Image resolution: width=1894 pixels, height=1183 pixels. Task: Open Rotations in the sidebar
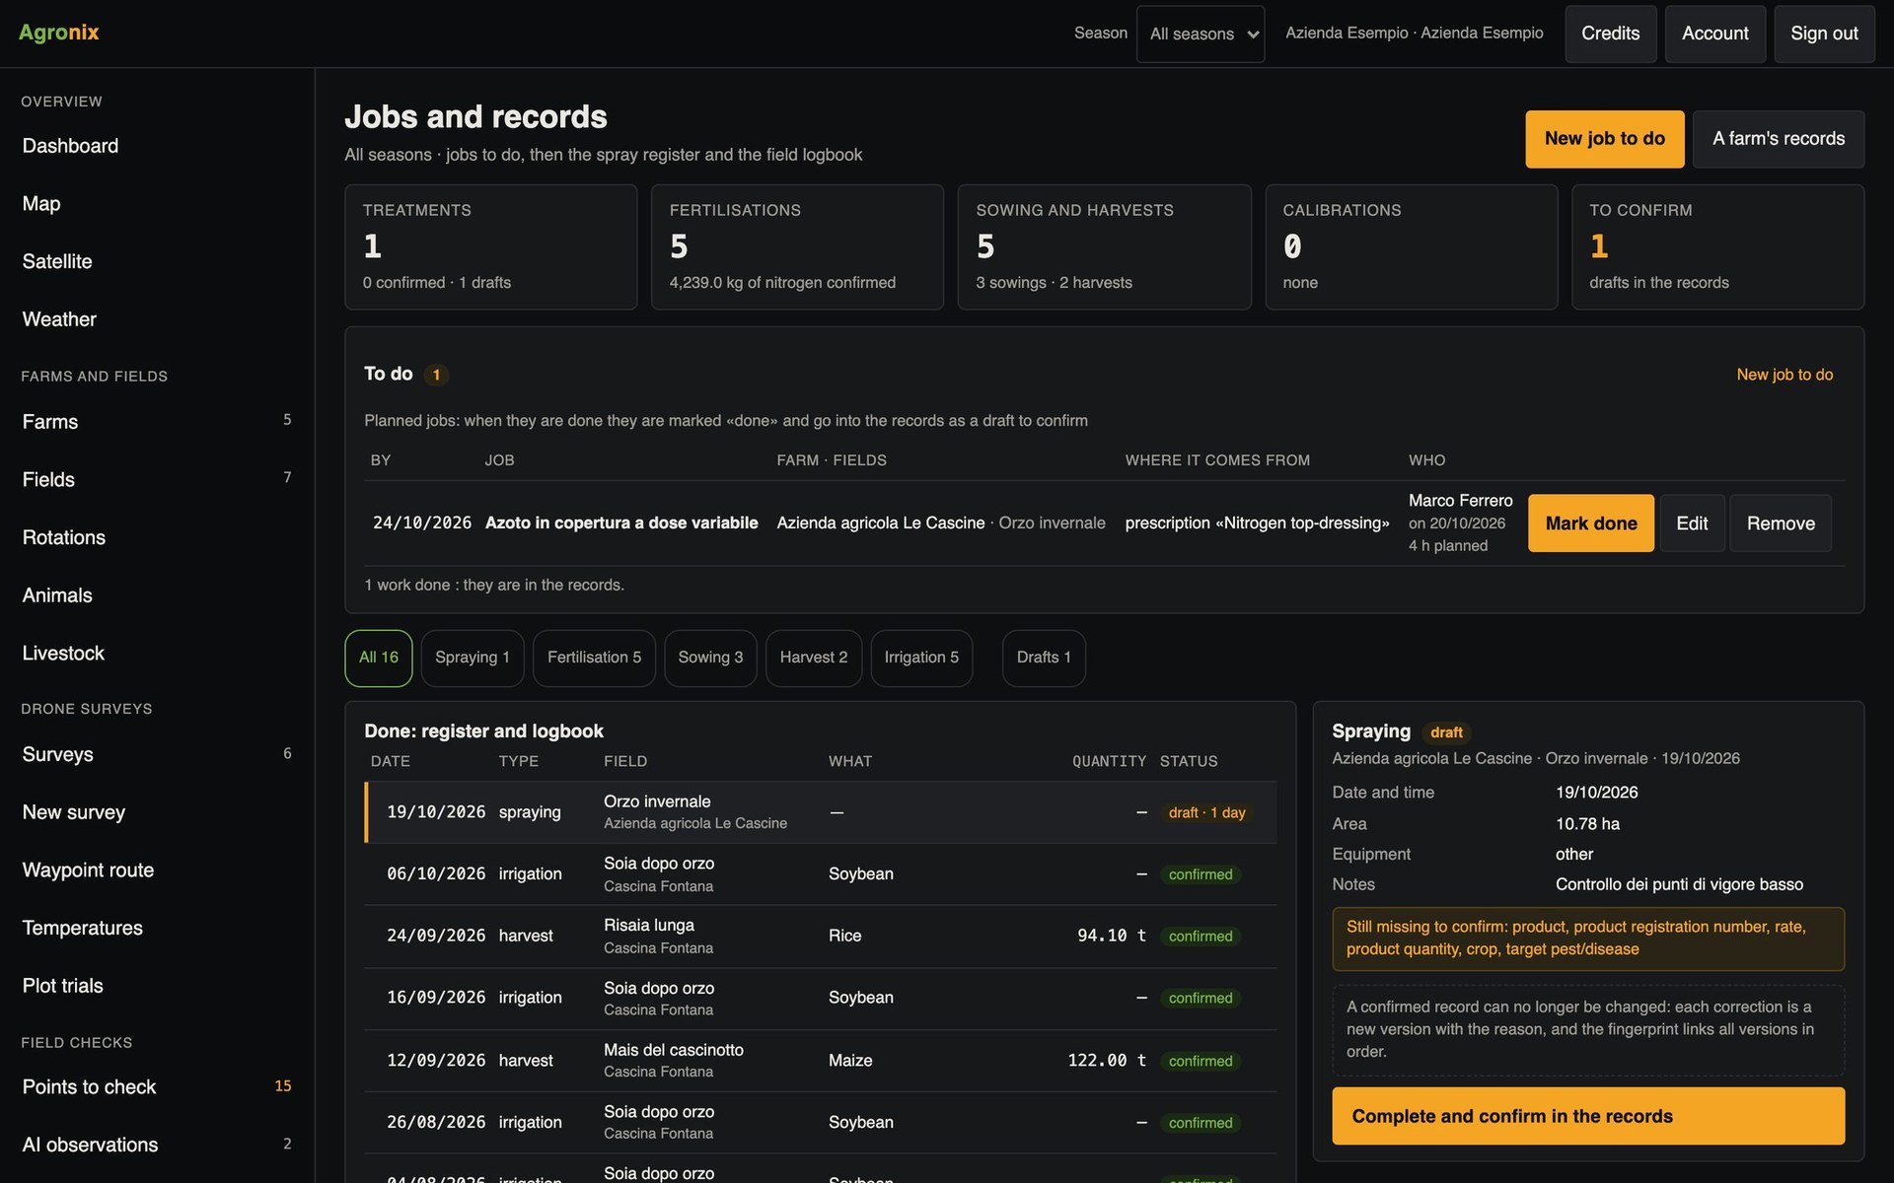[157, 538]
